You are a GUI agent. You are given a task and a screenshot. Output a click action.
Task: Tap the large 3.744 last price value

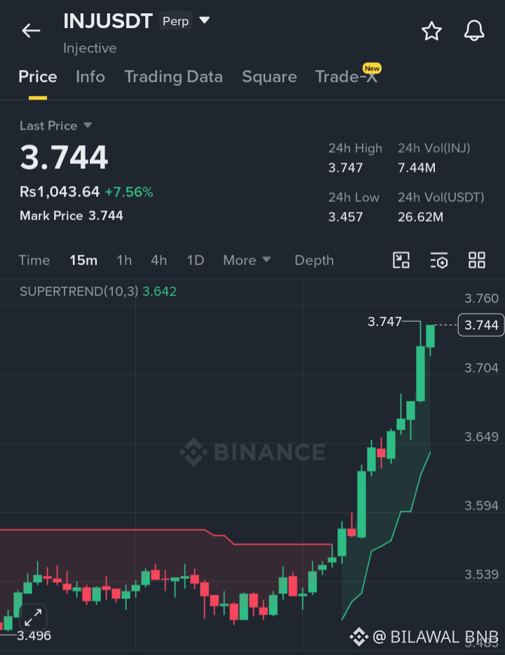(x=64, y=158)
